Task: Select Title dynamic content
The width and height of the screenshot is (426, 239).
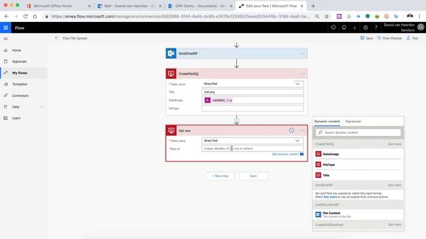Action: 358,175
